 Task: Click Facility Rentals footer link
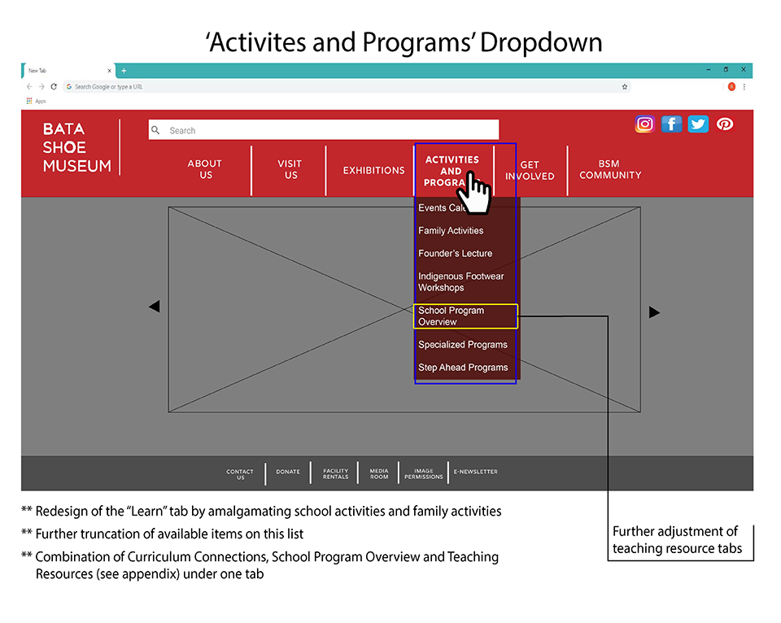(336, 473)
